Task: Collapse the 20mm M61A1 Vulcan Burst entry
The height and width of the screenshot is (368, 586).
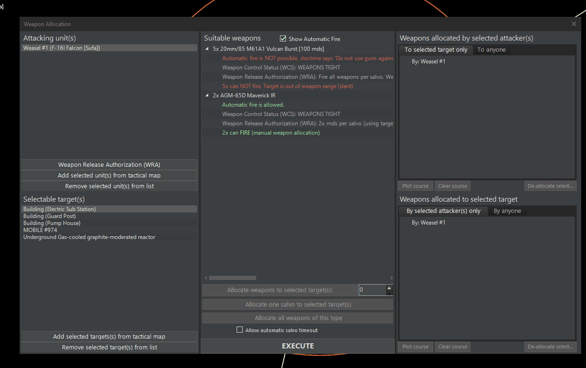Action: [207, 49]
